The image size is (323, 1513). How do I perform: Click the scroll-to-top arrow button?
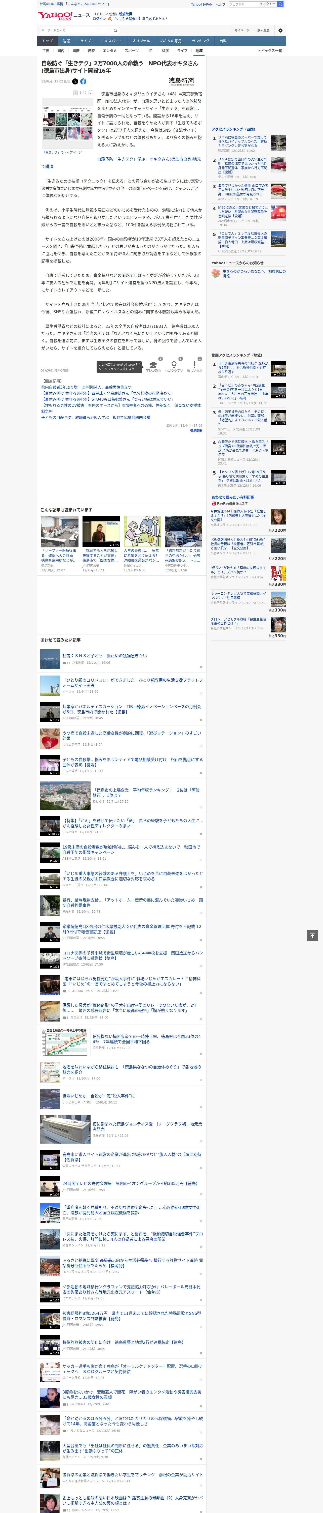coord(312,936)
